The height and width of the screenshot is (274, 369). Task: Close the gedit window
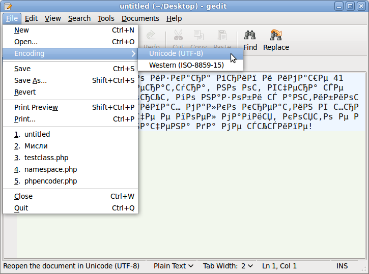click(x=361, y=6)
